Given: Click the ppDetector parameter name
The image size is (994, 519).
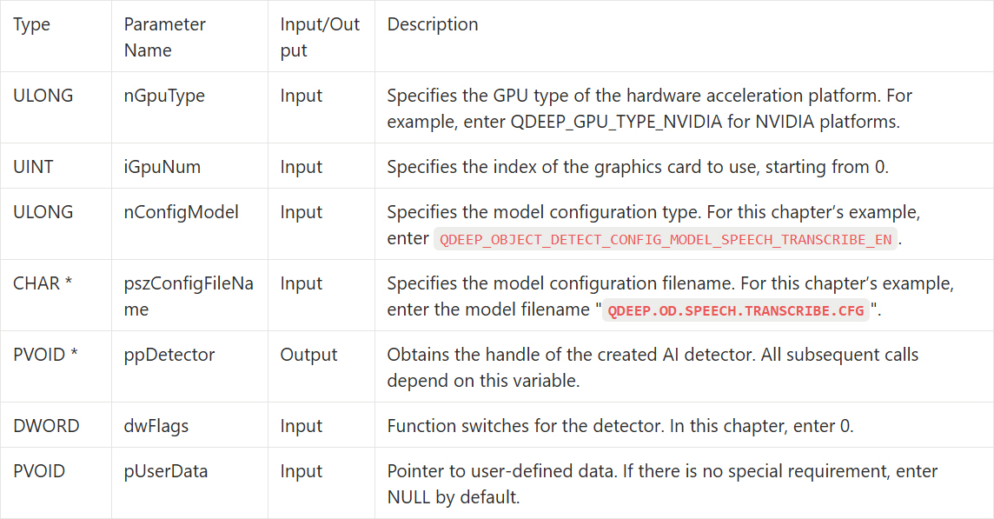Looking at the screenshot, I should coord(169,354).
